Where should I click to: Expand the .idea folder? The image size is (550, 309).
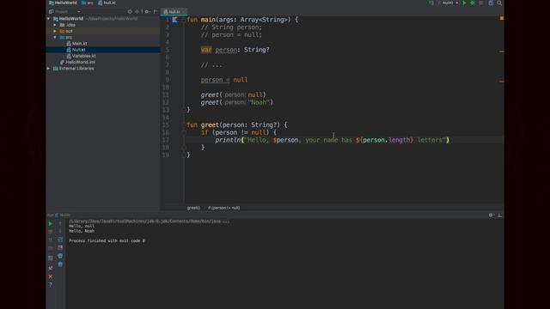coord(55,25)
